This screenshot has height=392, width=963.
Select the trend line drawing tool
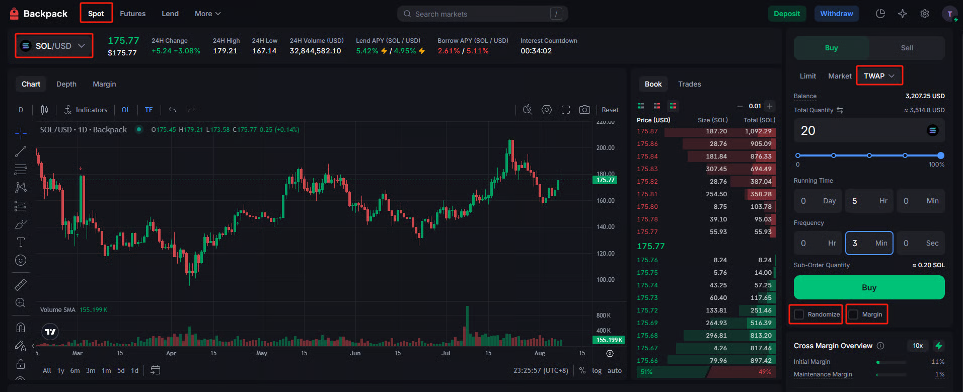[21, 151]
